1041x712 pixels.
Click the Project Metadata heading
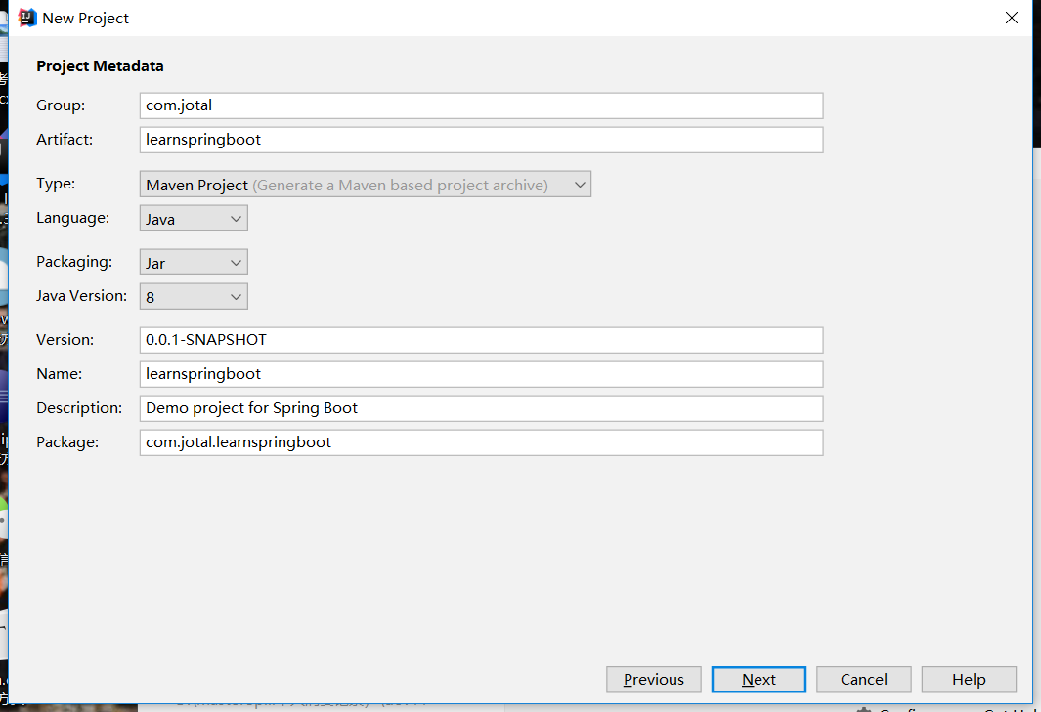tap(100, 66)
